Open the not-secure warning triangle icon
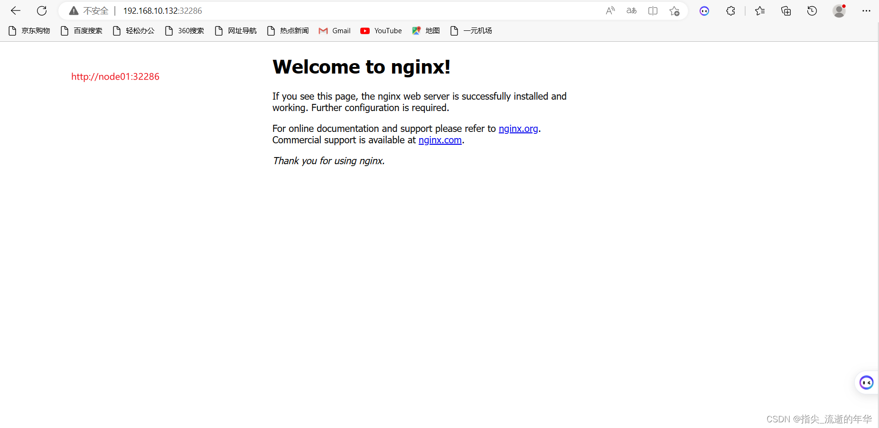This screenshot has width=879, height=428. click(74, 10)
